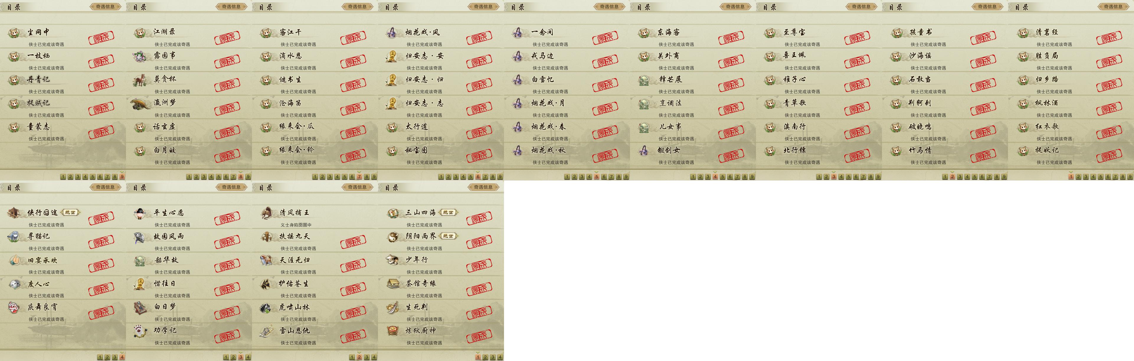Select the 少年行 entry title

click(x=416, y=260)
